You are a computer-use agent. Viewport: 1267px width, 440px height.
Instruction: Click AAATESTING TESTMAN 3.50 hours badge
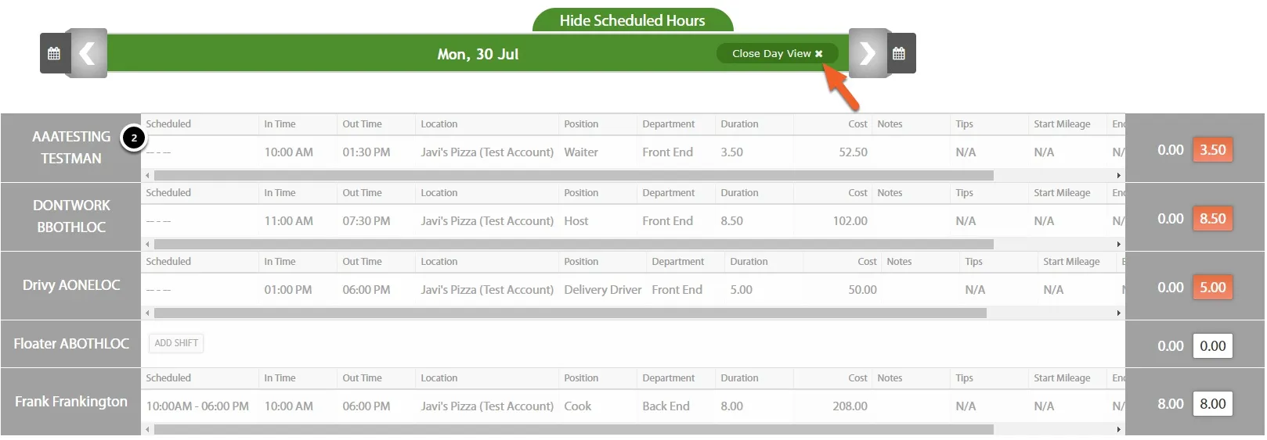pyautogui.click(x=1212, y=150)
